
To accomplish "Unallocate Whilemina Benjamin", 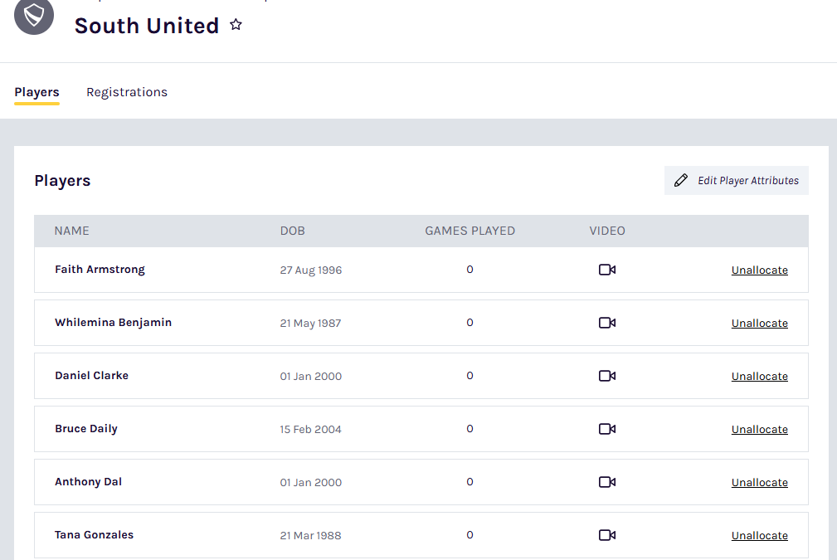I will 759,324.
